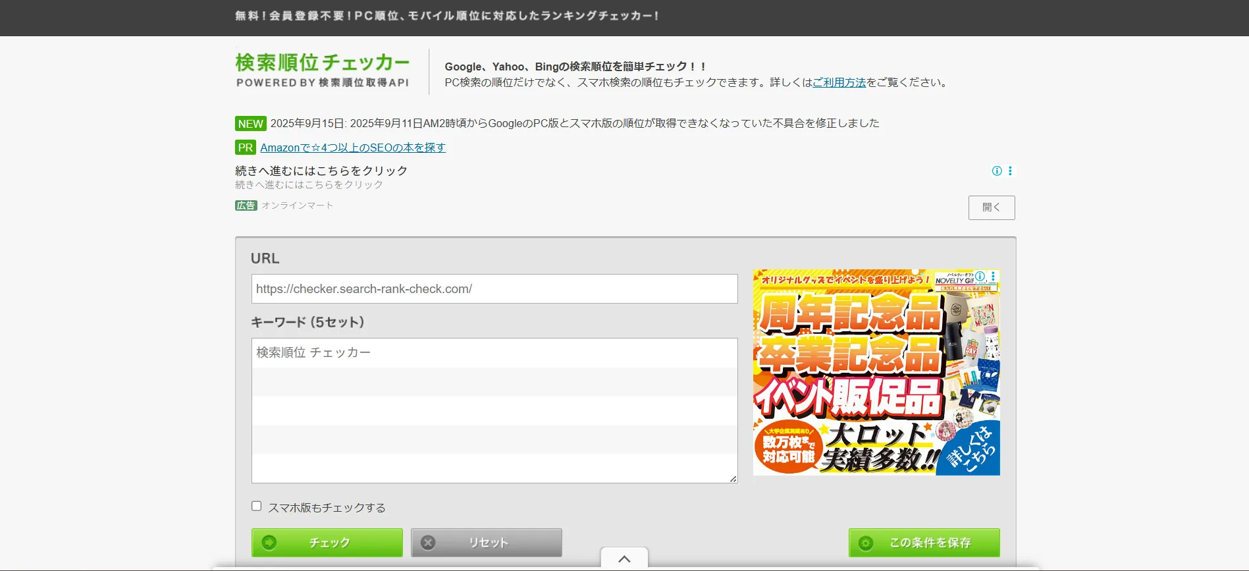This screenshot has height=571, width=1249.
Task: Open the banner ad options dots
Action: (993, 277)
